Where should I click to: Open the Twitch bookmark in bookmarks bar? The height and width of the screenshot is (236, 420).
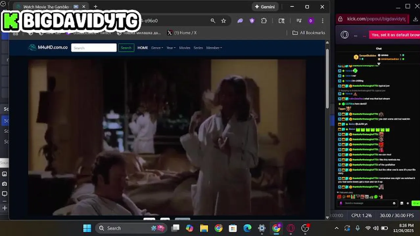pos(89,33)
